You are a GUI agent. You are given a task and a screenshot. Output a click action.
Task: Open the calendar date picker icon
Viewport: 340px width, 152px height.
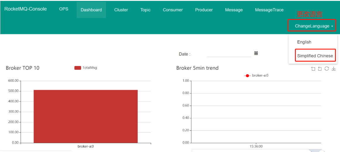click(256, 53)
